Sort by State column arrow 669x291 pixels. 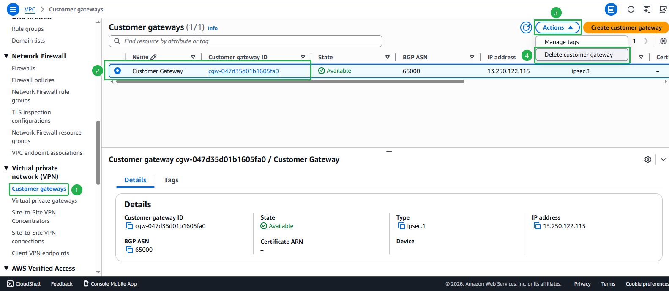[x=388, y=57]
